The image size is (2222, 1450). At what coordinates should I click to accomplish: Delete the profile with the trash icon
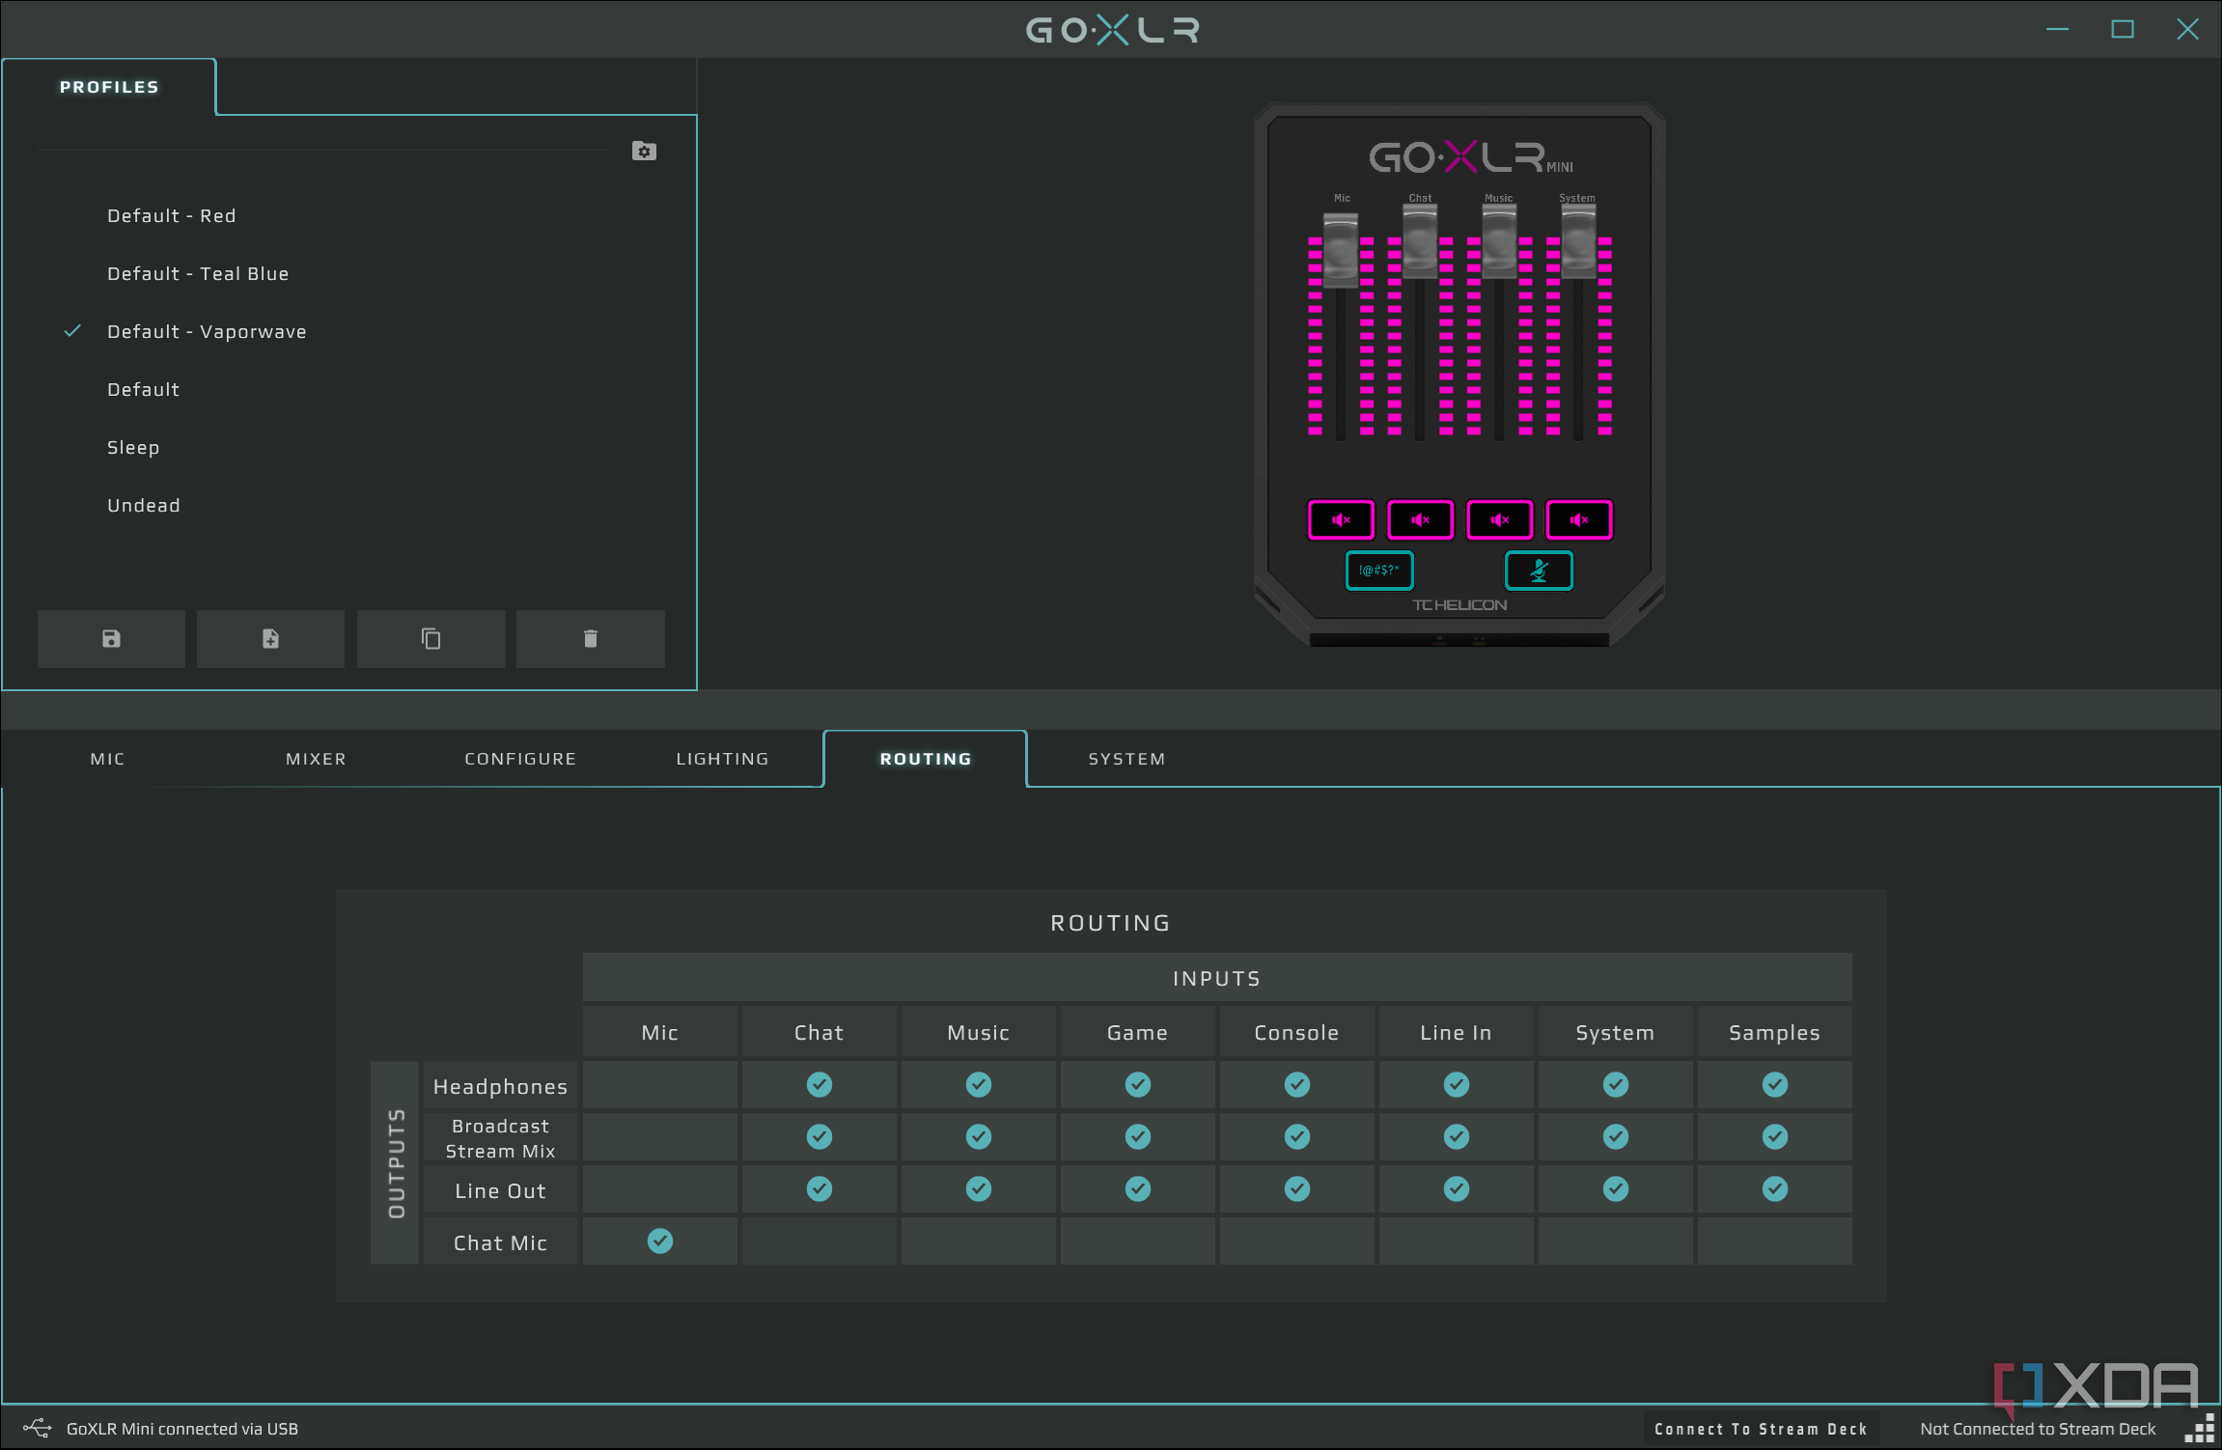tap(591, 638)
